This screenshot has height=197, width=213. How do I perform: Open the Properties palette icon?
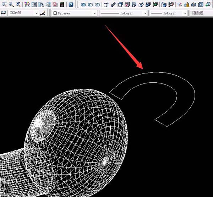27,5
